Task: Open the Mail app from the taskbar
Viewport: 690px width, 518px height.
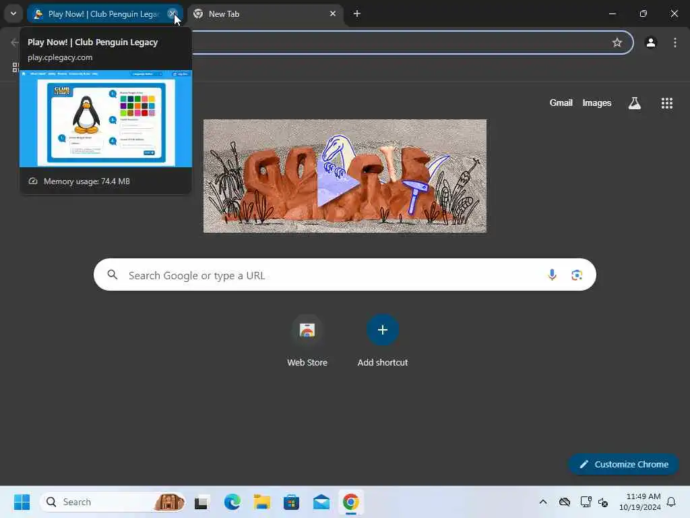Action: (x=321, y=502)
